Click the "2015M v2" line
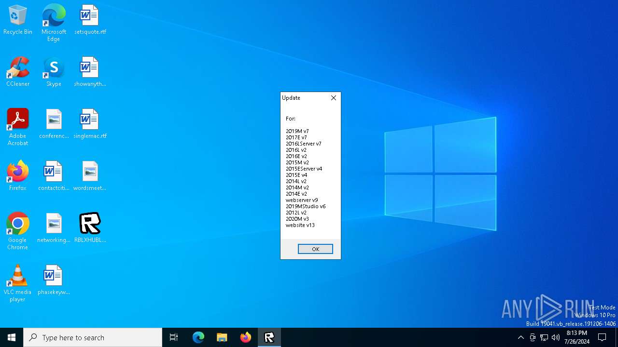The height and width of the screenshot is (347, 618). click(297, 162)
